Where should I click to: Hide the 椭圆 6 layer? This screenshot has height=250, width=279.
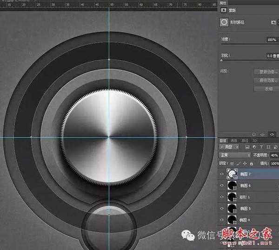pos(222,186)
